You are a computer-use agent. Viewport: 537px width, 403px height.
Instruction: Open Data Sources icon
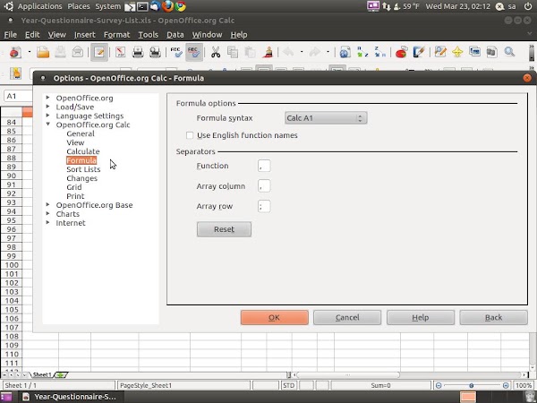click(x=491, y=53)
